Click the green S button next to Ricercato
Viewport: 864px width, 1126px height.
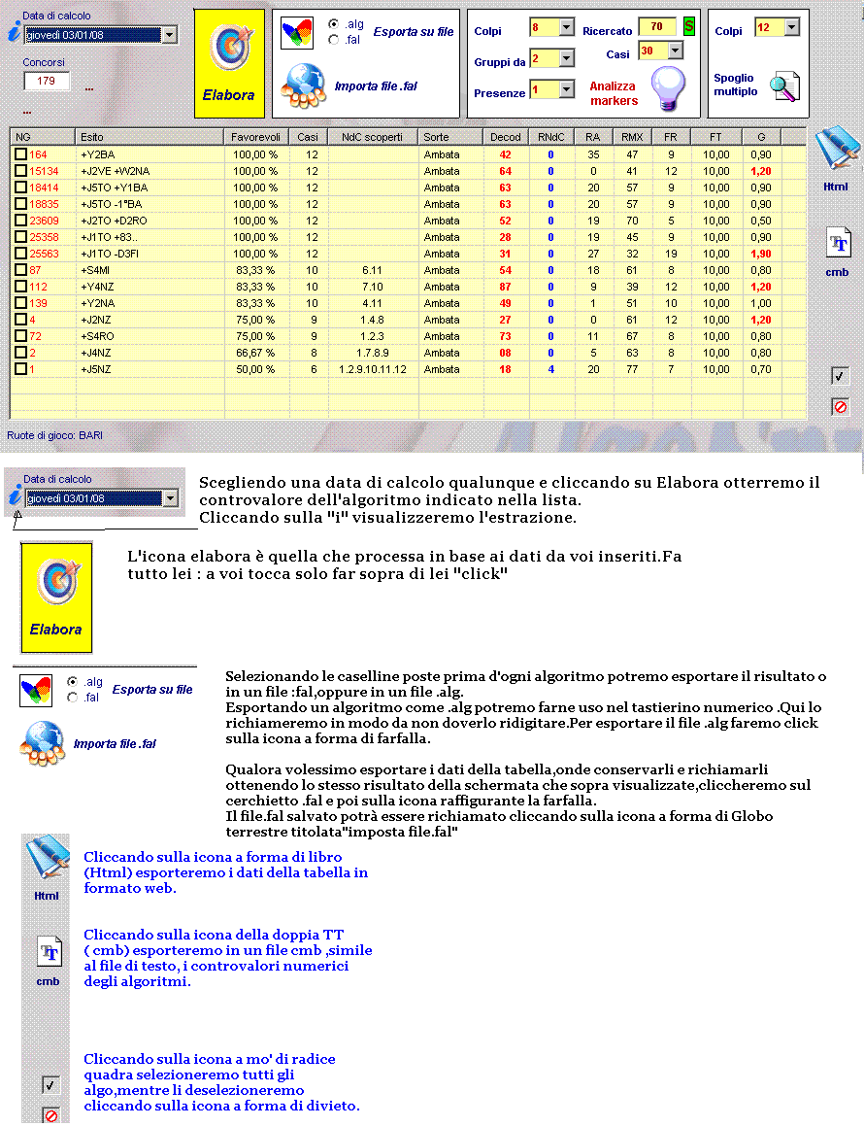[x=689, y=26]
